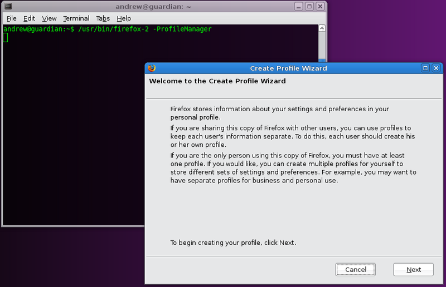The width and height of the screenshot is (446, 287).
Task: Maximize the terminal window
Action: tap(309, 6)
